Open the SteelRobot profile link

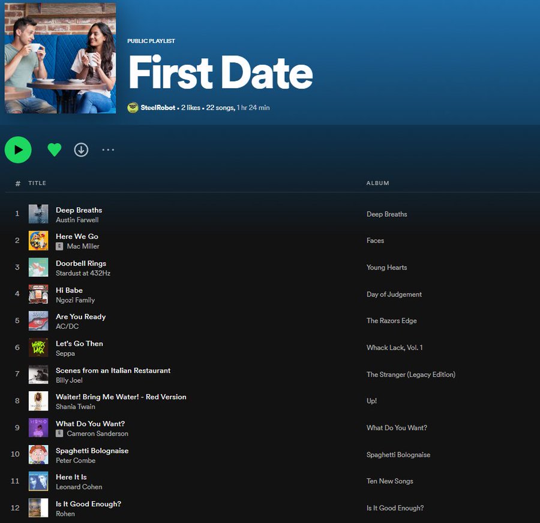click(x=158, y=108)
